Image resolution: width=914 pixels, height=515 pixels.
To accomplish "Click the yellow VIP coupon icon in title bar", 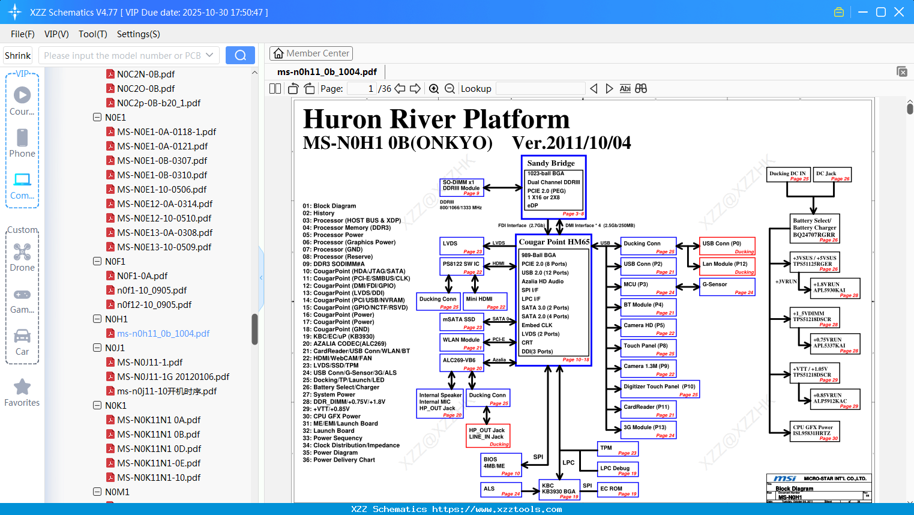I will pos(839,12).
